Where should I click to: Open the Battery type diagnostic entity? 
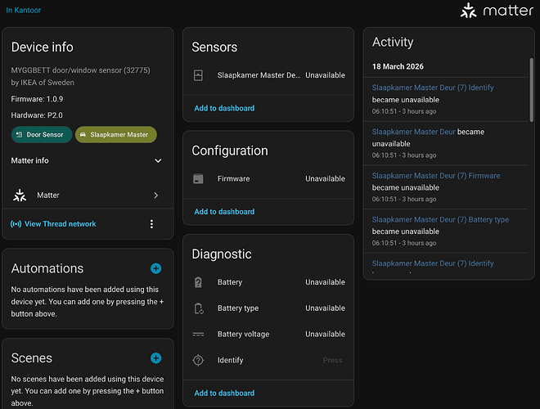pos(268,308)
